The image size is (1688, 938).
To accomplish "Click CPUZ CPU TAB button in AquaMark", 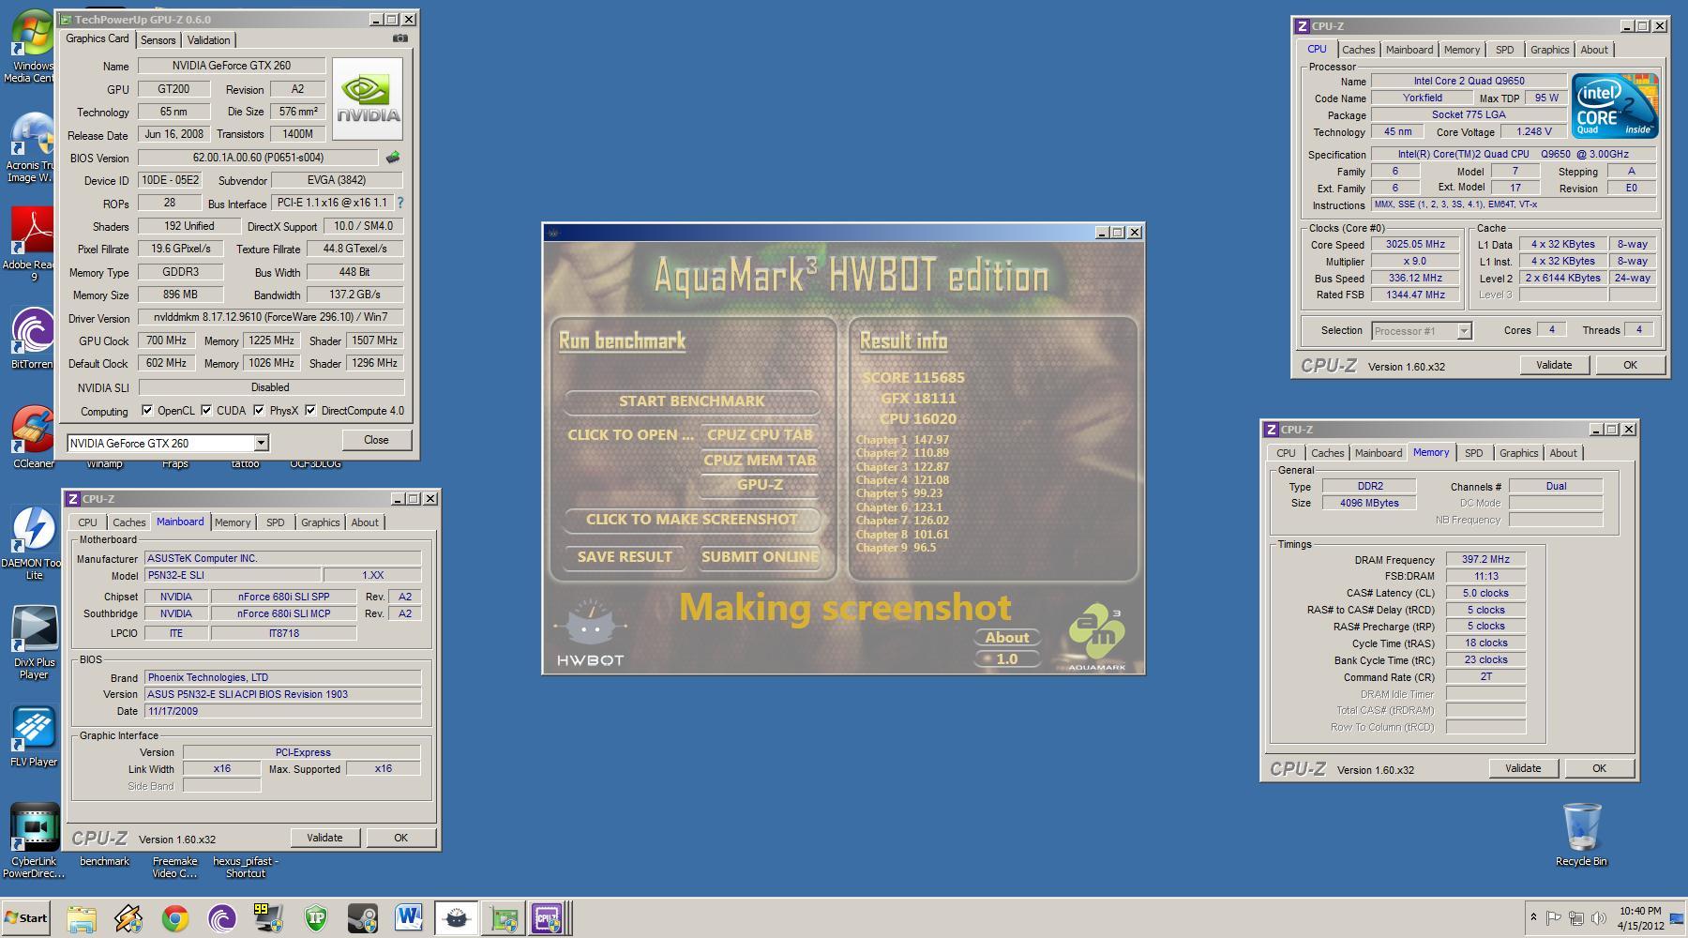I will coord(760,434).
